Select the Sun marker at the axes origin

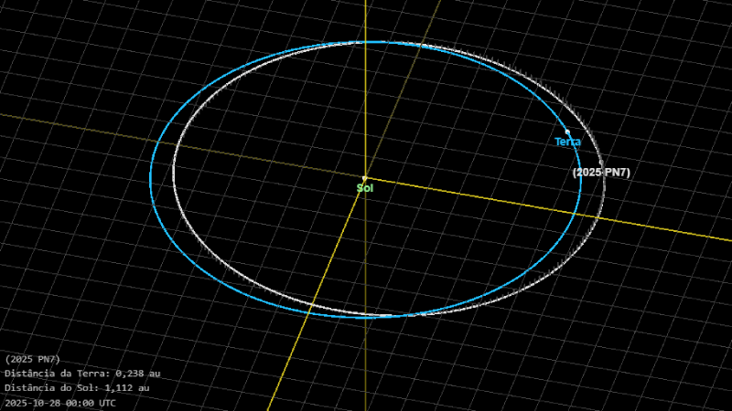tap(364, 178)
